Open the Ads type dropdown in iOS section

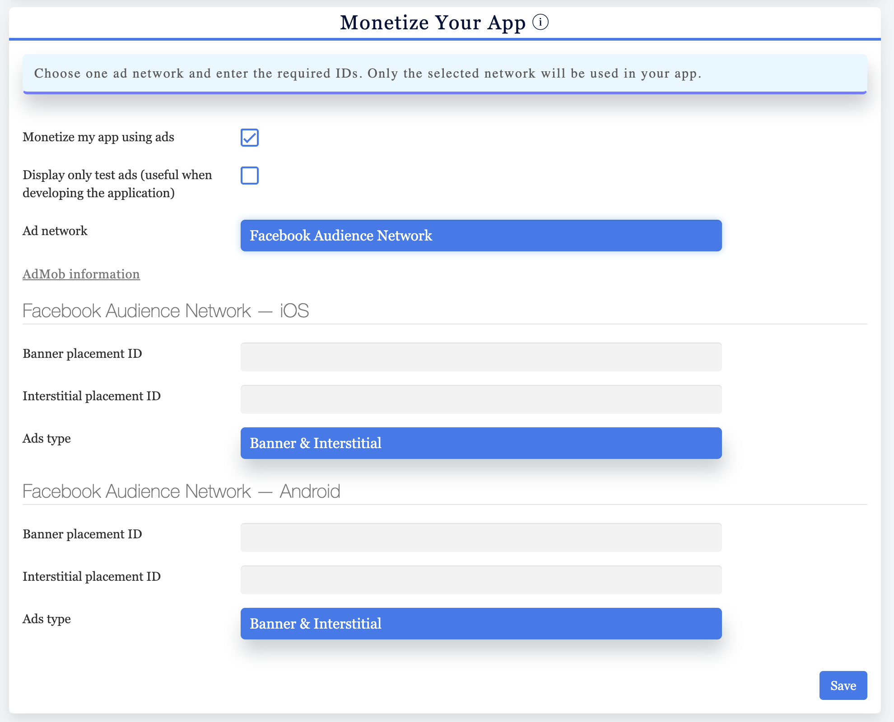point(481,443)
